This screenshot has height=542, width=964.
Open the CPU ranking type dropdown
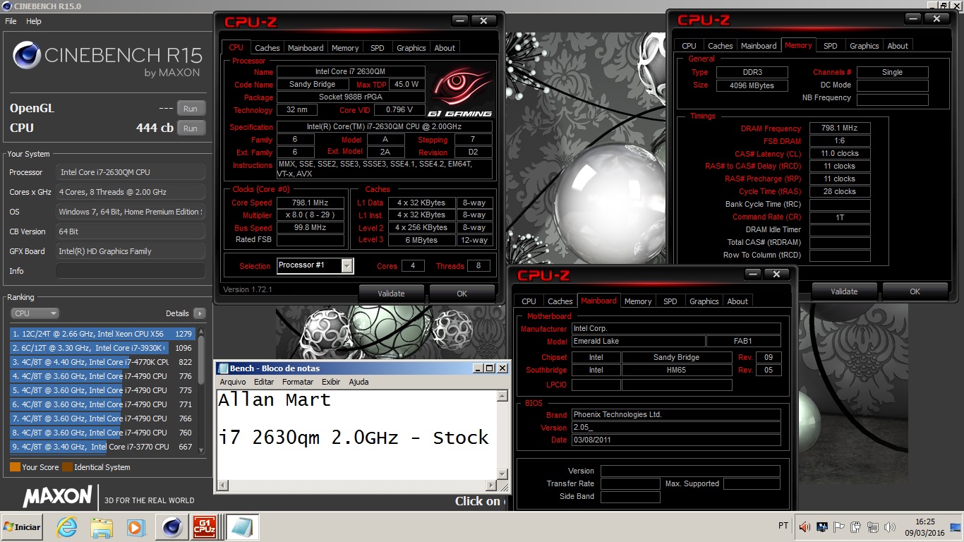click(35, 313)
